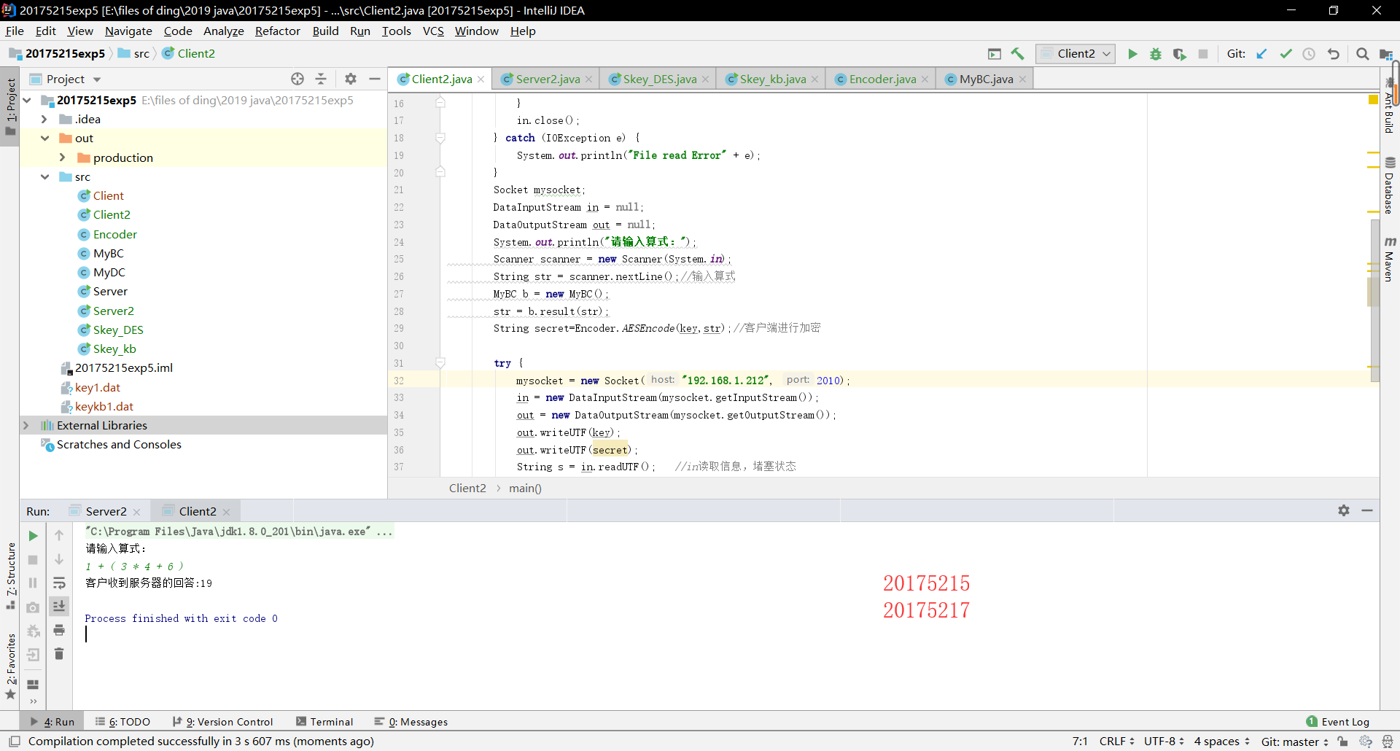Hide the Project tool window

tap(375, 79)
